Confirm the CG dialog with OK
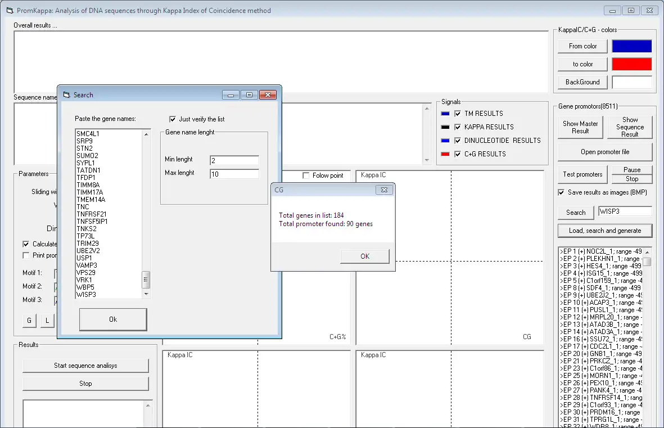The height and width of the screenshot is (428, 664). (364, 256)
